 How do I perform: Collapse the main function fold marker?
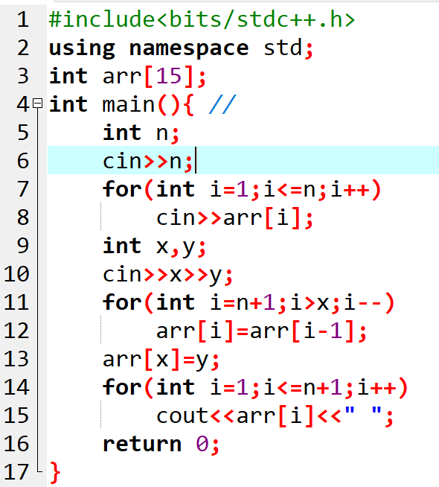[x=37, y=103]
